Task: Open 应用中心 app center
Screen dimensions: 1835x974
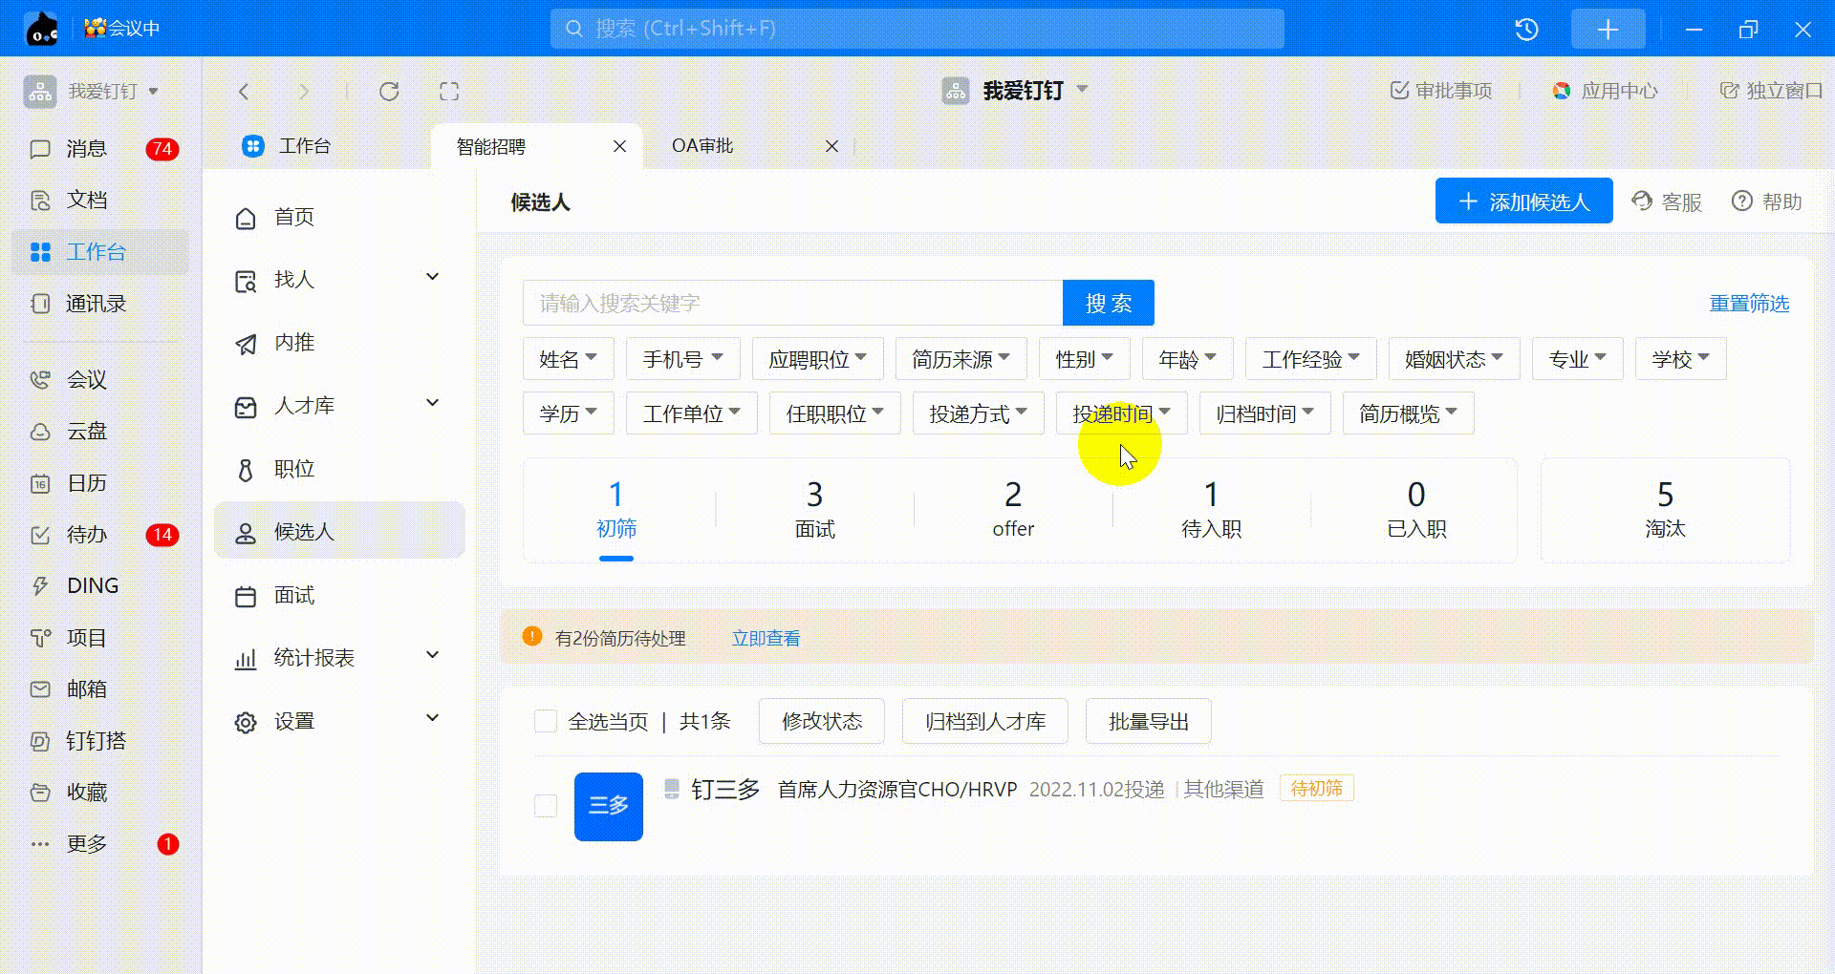Action: point(1606,92)
